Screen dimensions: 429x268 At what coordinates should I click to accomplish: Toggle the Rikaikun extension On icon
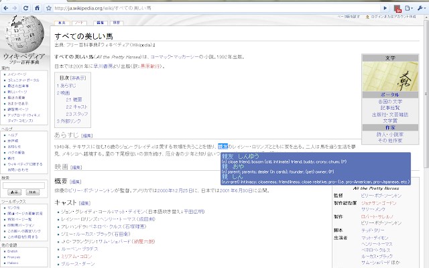pyautogui.click(x=397, y=9)
